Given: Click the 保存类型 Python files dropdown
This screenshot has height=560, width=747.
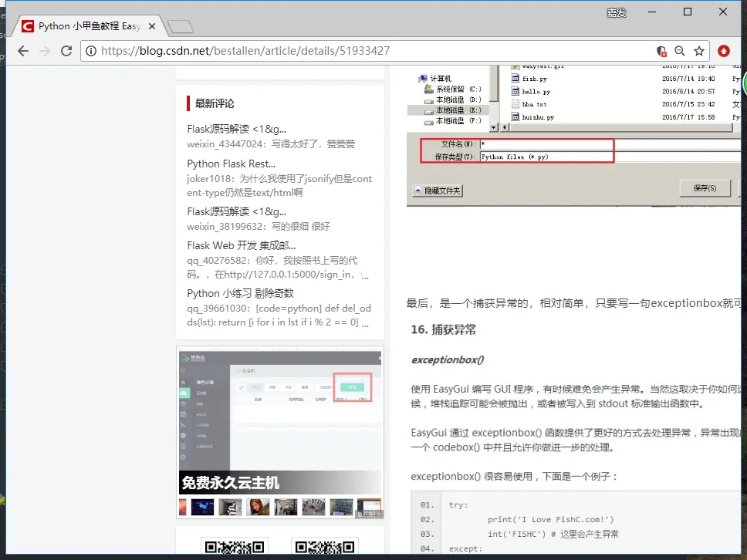Looking at the screenshot, I should click(x=610, y=157).
